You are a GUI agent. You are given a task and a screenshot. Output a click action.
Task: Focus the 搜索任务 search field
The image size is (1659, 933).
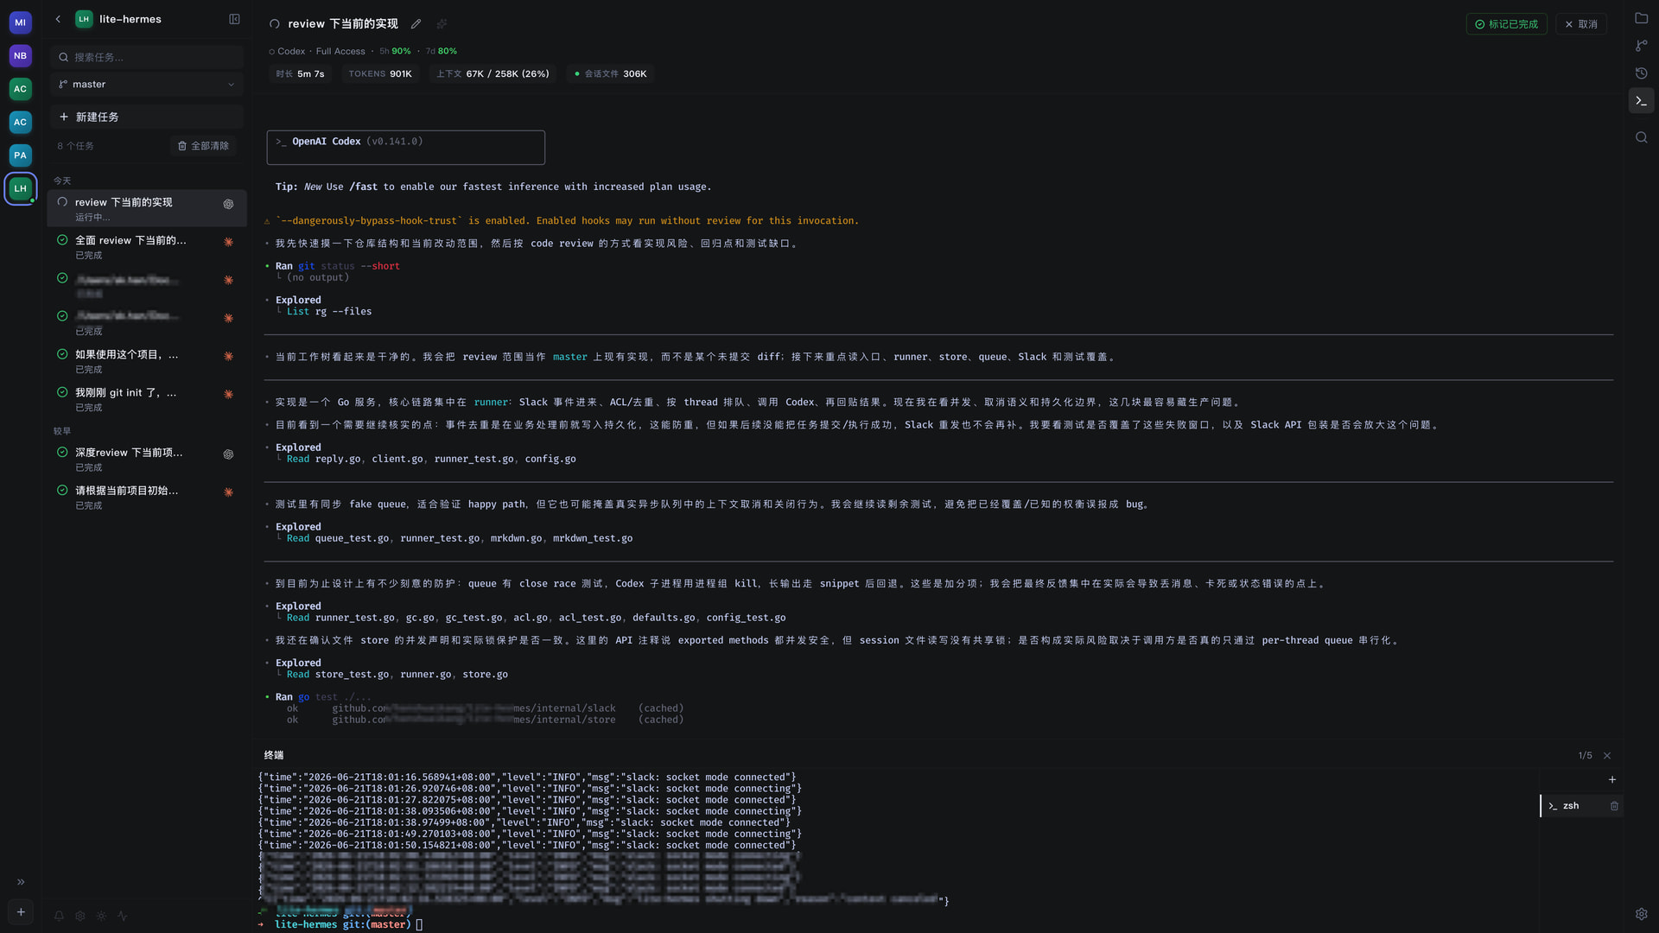tap(147, 57)
